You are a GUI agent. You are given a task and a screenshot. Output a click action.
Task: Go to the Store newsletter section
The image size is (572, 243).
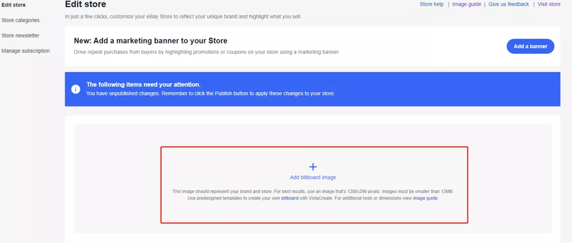pos(21,35)
